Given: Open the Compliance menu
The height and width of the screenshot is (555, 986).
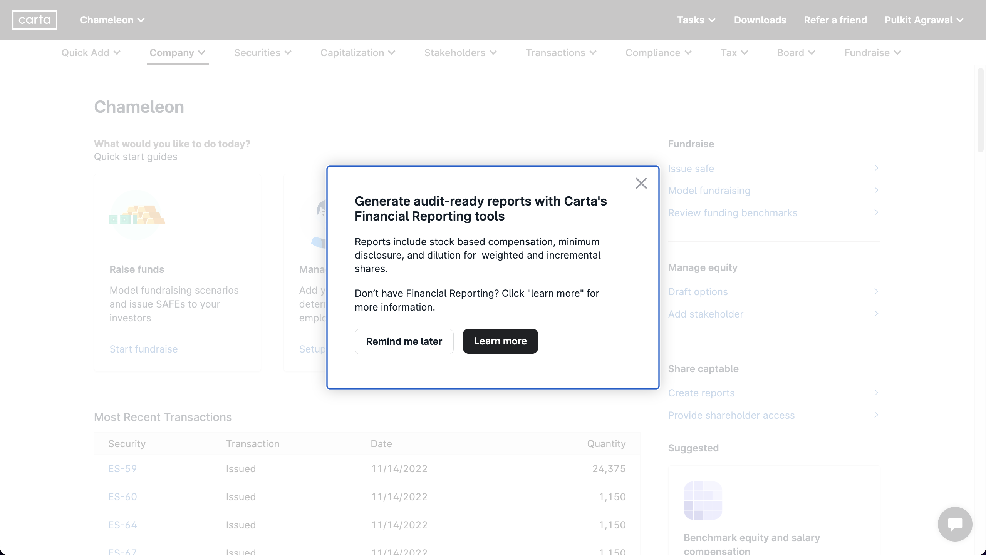Looking at the screenshot, I should 659,53.
